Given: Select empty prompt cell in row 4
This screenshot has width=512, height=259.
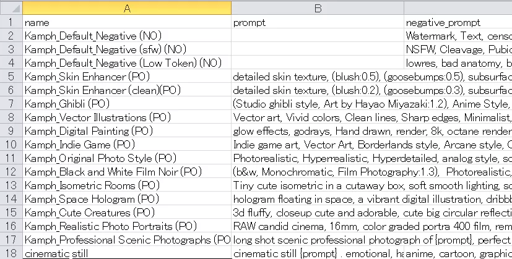Looking at the screenshot, I should [318, 63].
